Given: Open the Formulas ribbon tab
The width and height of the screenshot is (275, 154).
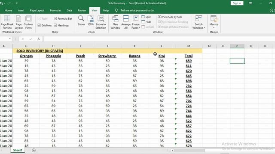Looking at the screenshot, I should coord(55,10).
